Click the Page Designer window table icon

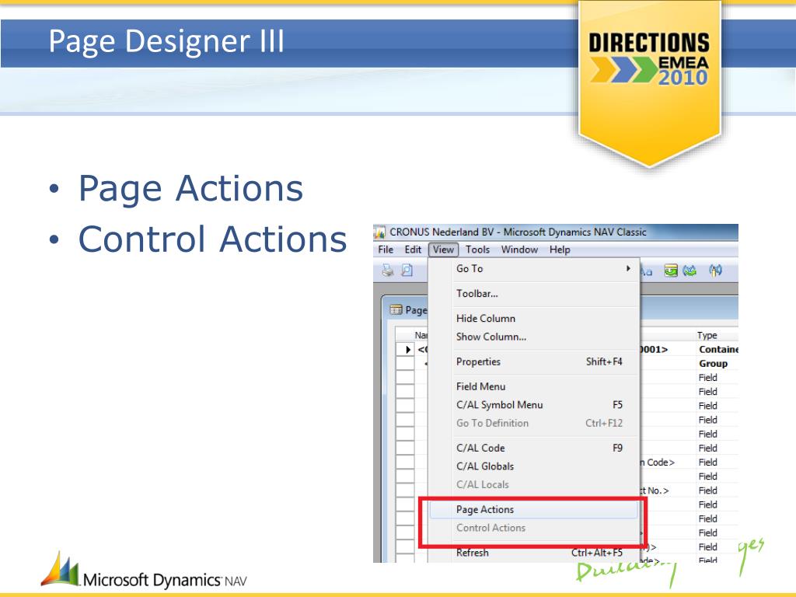[396, 309]
